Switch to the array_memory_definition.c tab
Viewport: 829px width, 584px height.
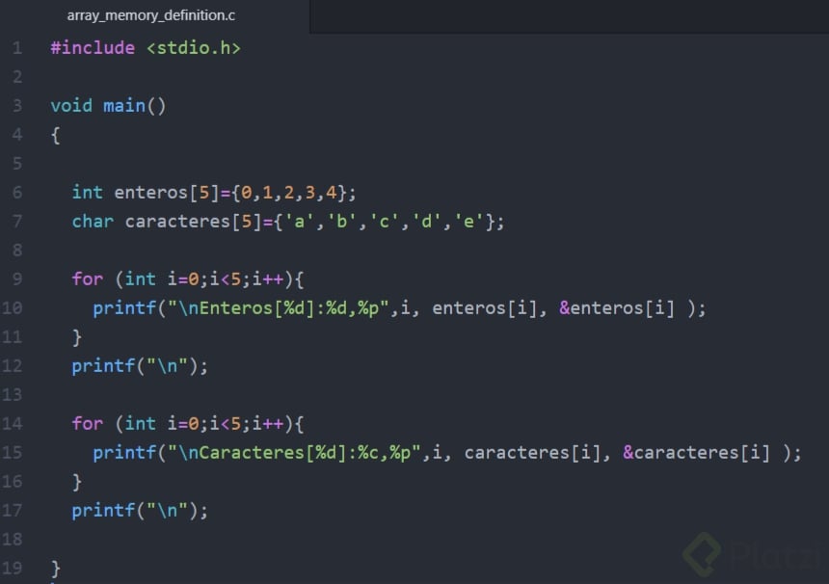coord(149,15)
